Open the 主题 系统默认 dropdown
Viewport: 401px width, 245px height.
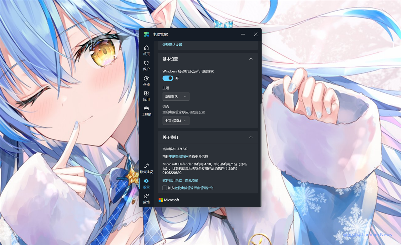tap(176, 96)
